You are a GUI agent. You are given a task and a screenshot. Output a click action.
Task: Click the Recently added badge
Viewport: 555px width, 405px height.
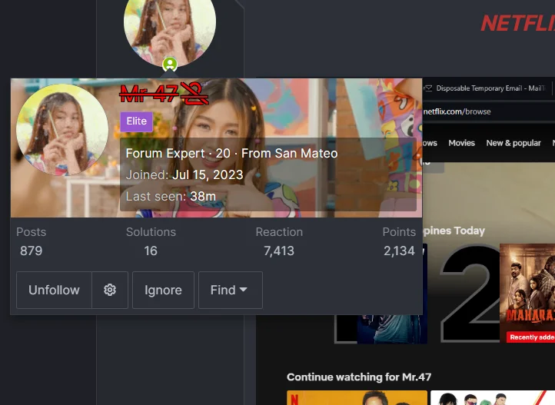(x=530, y=337)
